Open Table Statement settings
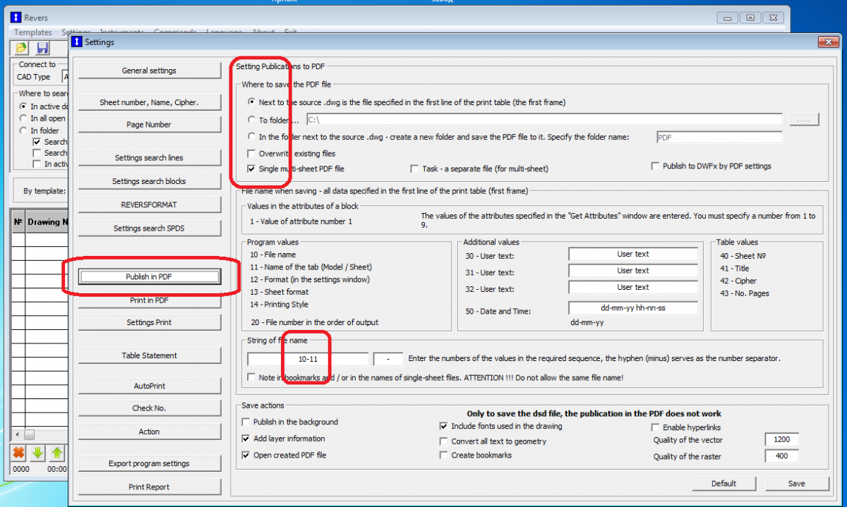The image size is (847, 507). pyautogui.click(x=149, y=355)
